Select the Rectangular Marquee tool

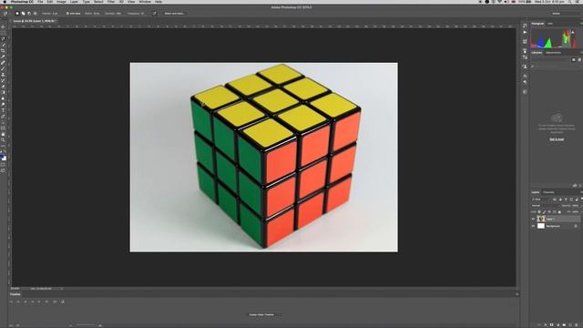pyautogui.click(x=3, y=33)
